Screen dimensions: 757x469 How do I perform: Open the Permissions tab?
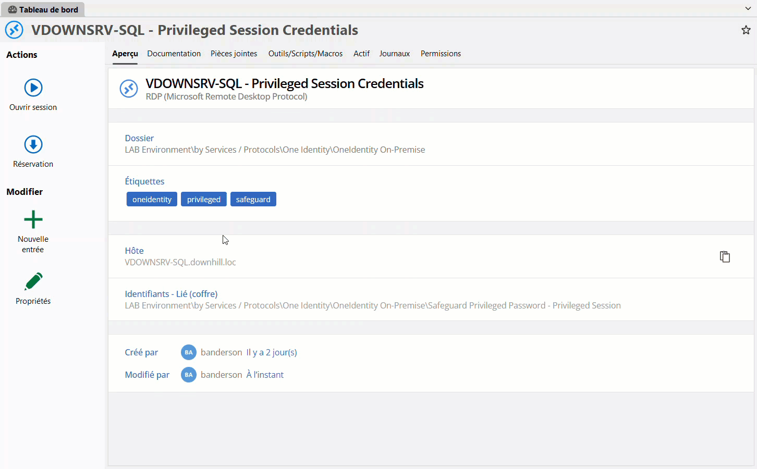[441, 54]
